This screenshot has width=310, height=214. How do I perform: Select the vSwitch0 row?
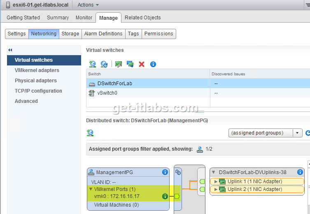[x=198, y=93]
